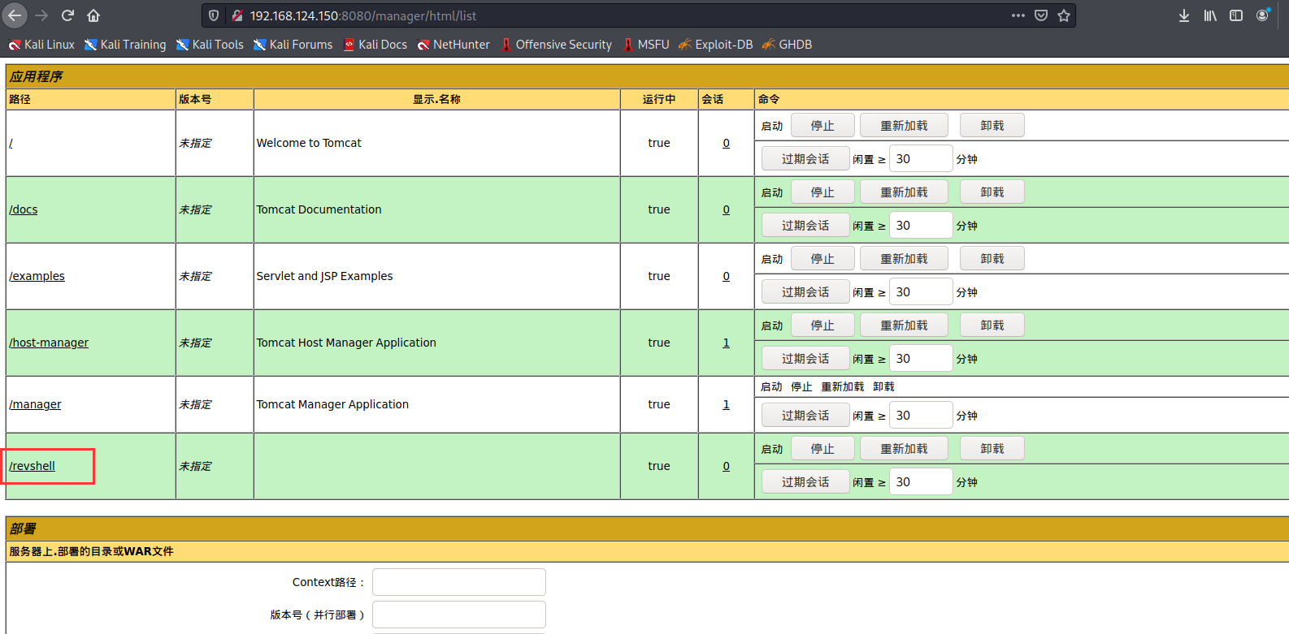The height and width of the screenshot is (634, 1289).
Task: Open the Firefox account avatar icon
Action: 1262,15
